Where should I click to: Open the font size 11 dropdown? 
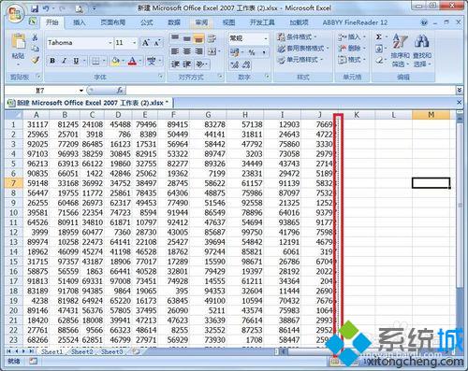coord(135,43)
